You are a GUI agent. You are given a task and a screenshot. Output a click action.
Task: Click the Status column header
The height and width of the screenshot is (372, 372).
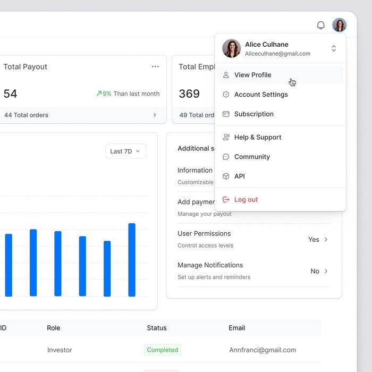(157, 328)
